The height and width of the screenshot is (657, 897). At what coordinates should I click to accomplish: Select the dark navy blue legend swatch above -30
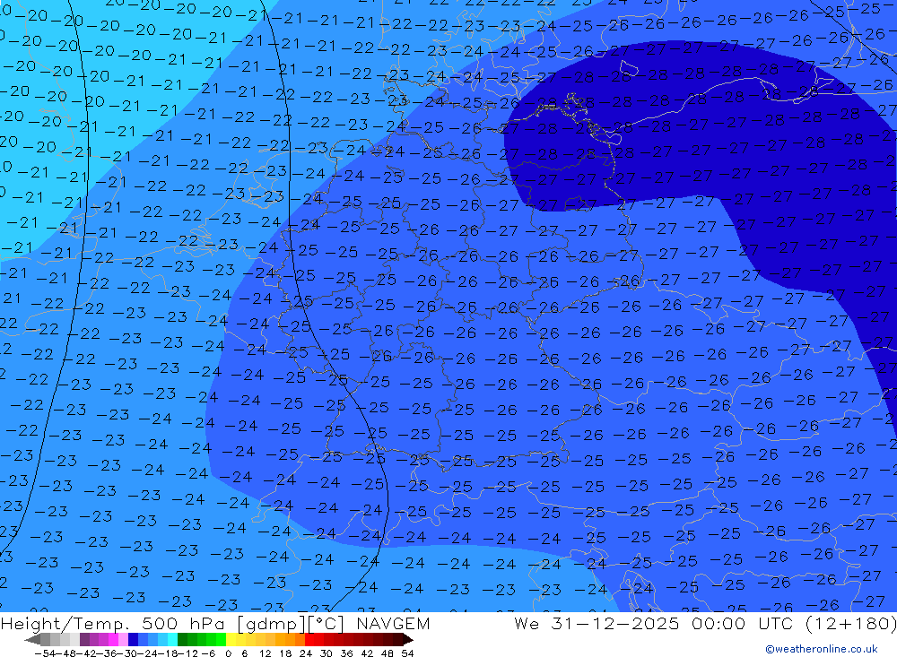pyautogui.click(x=133, y=640)
